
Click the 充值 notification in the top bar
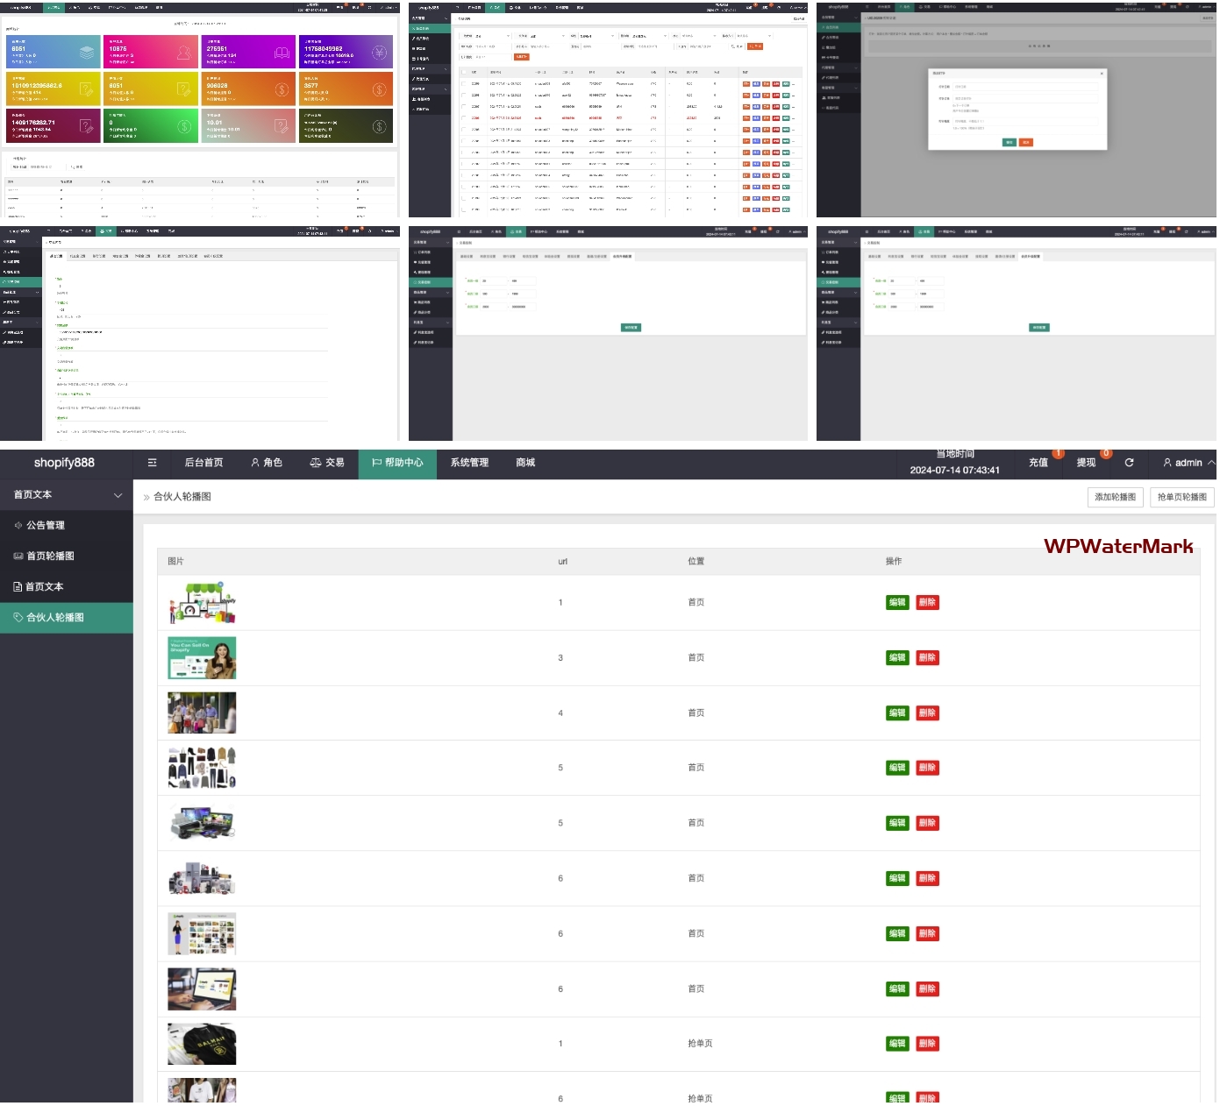pos(1038,463)
